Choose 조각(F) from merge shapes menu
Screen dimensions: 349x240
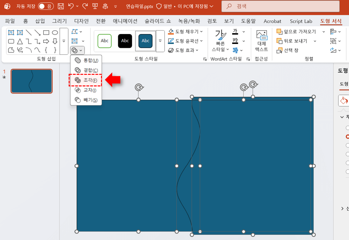click(86, 80)
